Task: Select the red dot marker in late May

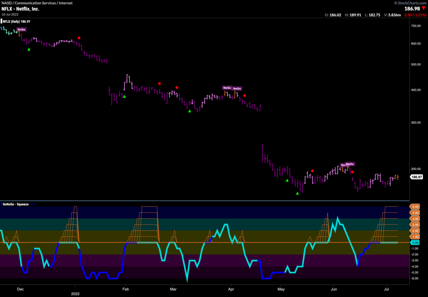Action: [x=312, y=171]
